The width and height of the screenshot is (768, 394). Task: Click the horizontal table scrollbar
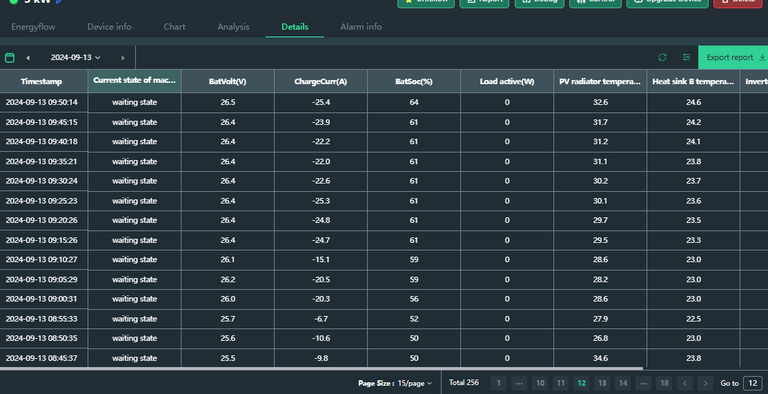pyautogui.click(x=322, y=368)
